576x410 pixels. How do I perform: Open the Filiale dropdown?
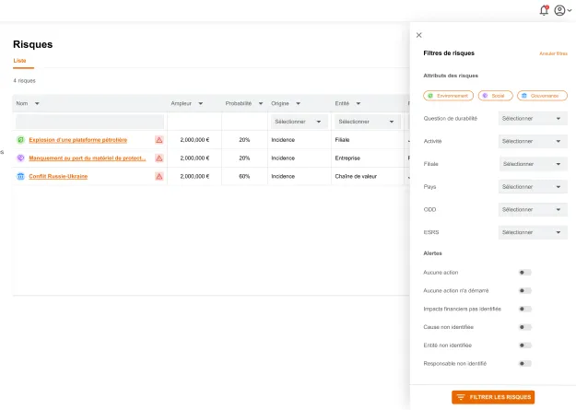tap(534, 164)
